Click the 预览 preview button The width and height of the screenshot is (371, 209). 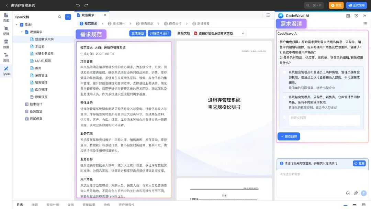(x=336, y=5)
